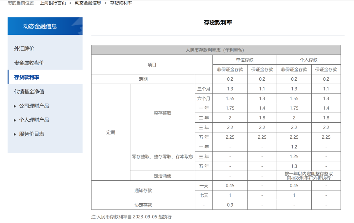Open 代销基金净值 from the sidebar
This screenshot has height=223, width=354.
pyautogui.click(x=29, y=92)
